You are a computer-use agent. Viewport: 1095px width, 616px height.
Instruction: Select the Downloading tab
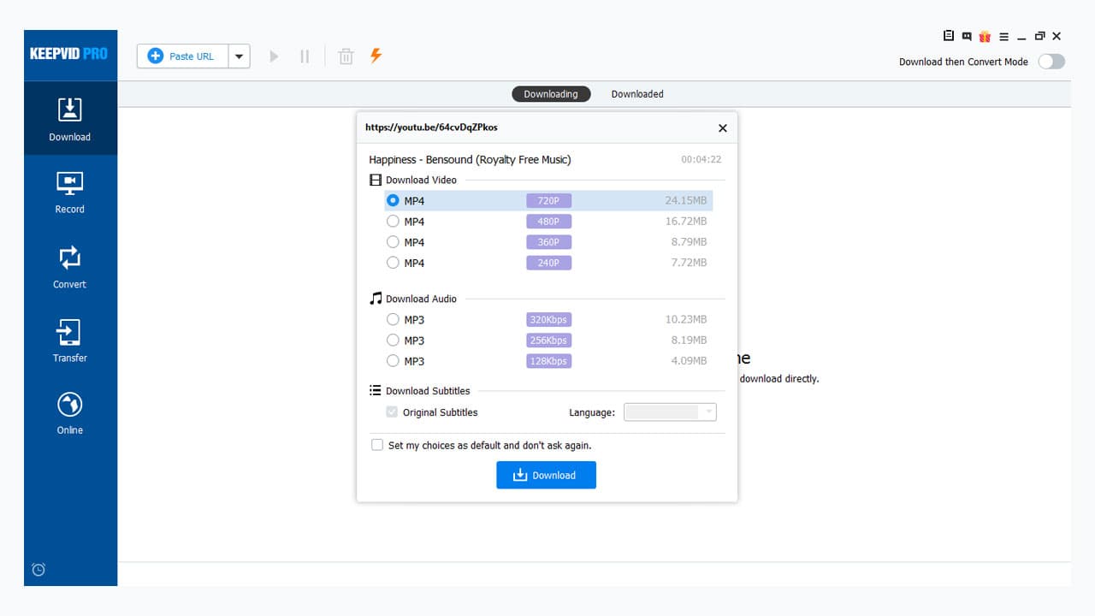551,93
